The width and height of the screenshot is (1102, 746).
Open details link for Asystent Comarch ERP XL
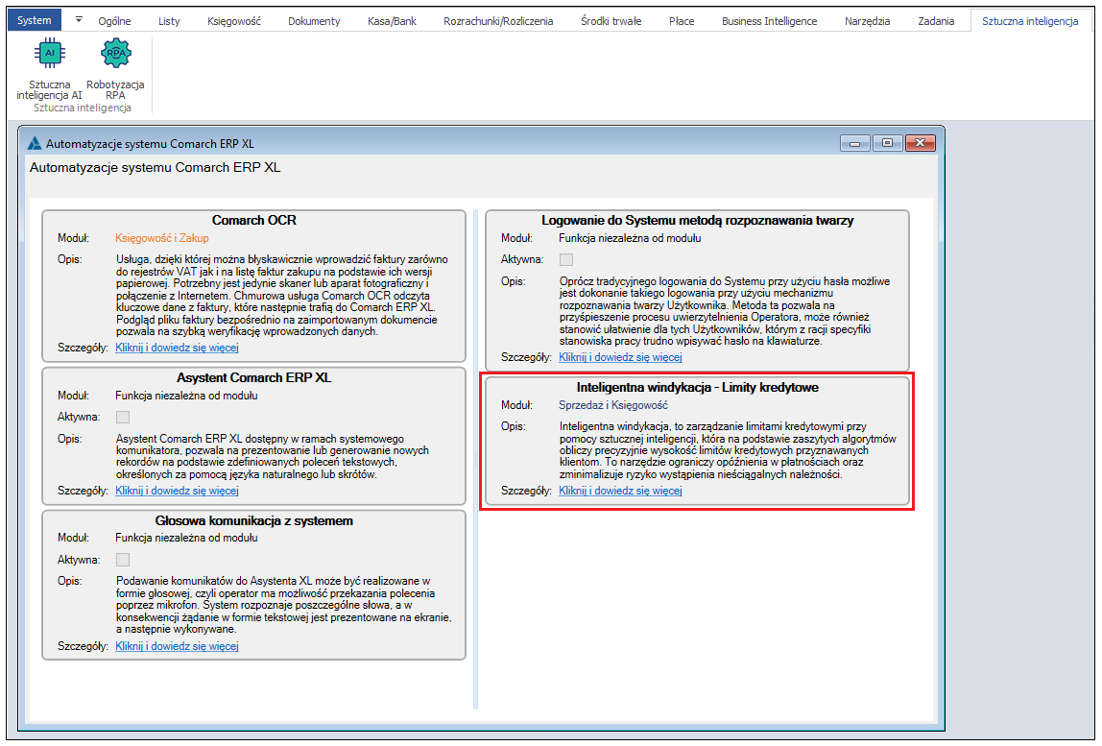coord(177,490)
